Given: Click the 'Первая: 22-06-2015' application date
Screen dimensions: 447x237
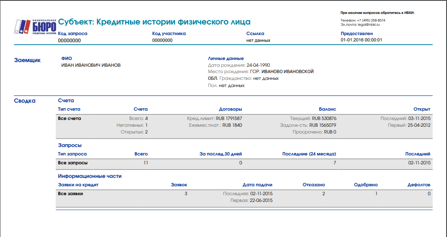Looking at the screenshot, I should click(252, 201).
